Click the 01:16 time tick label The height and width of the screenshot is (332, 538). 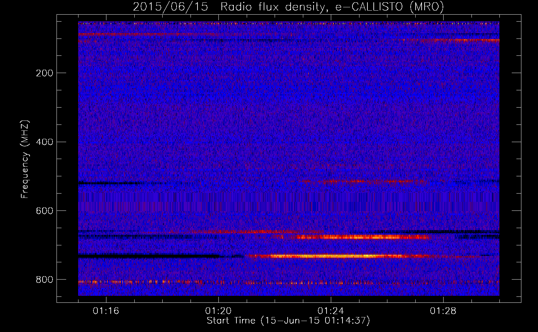[106, 311]
